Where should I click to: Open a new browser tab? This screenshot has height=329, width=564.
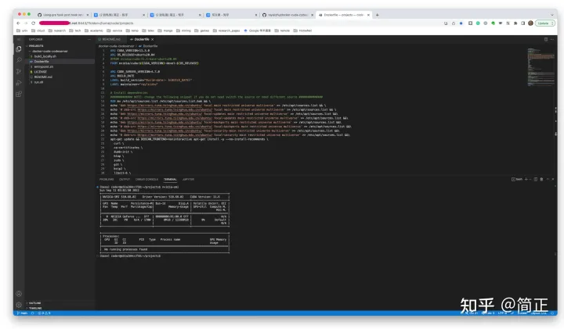coord(378,14)
